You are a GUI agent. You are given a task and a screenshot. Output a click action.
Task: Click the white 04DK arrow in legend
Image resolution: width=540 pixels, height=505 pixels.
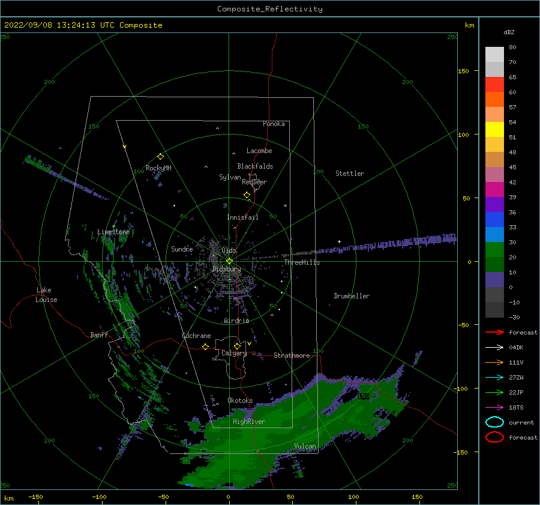(x=494, y=348)
